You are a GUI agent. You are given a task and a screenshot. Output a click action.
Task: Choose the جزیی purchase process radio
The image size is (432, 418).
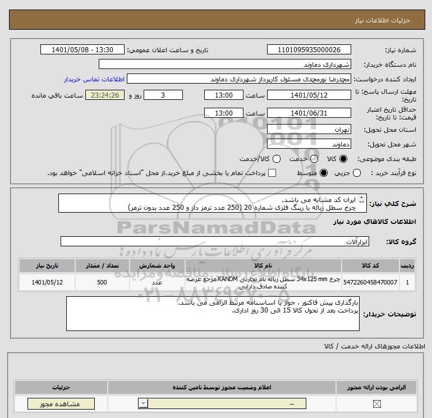coord(357,173)
